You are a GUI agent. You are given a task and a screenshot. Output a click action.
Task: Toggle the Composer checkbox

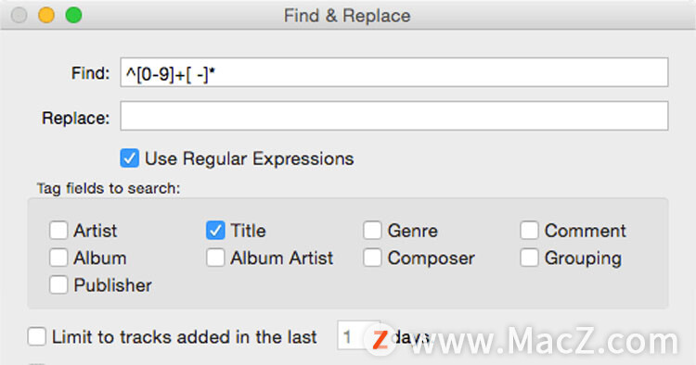click(372, 258)
